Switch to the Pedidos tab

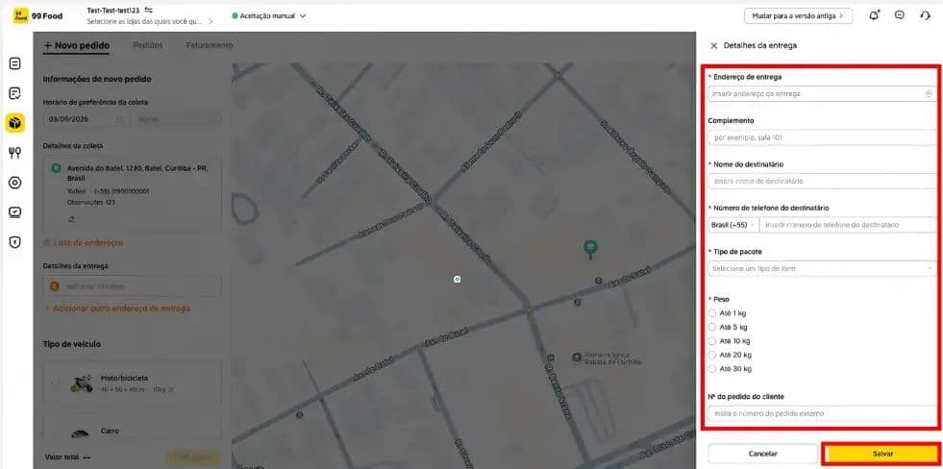148,45
